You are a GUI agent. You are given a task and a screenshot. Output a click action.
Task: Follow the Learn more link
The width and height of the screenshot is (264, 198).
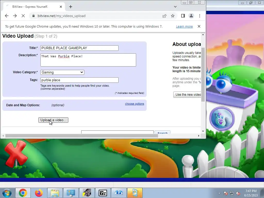[184, 27]
